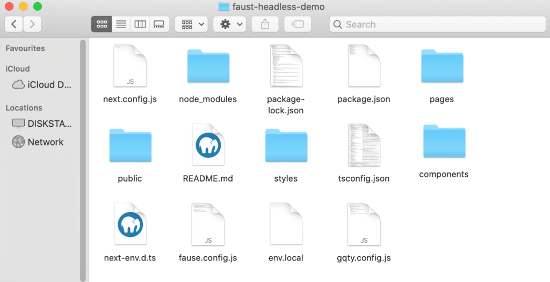The height and width of the screenshot is (282, 550).
Task: Click in the Search field
Action: (437, 24)
